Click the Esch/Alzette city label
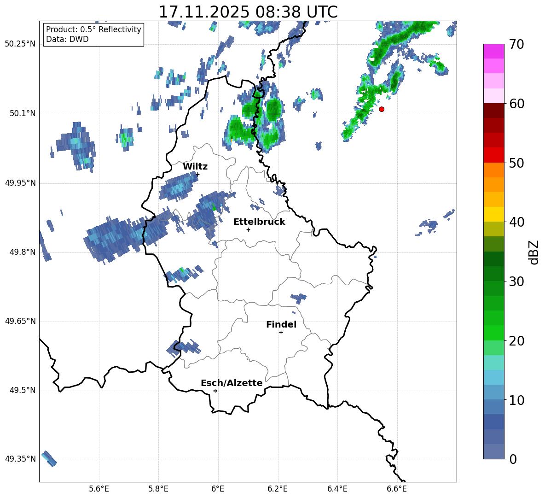The height and width of the screenshot is (498, 545). (232, 383)
